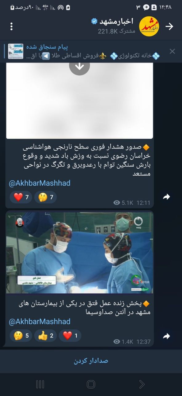Tap the download arrow on the blurred image
This screenshot has width=182, height=396.
tap(79, 66)
